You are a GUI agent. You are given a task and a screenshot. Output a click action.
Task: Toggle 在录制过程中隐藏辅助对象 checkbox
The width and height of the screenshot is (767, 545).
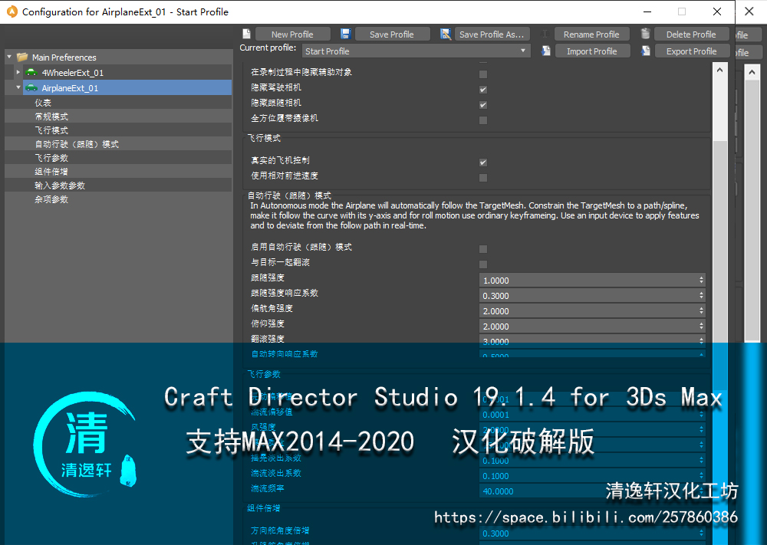(x=483, y=74)
